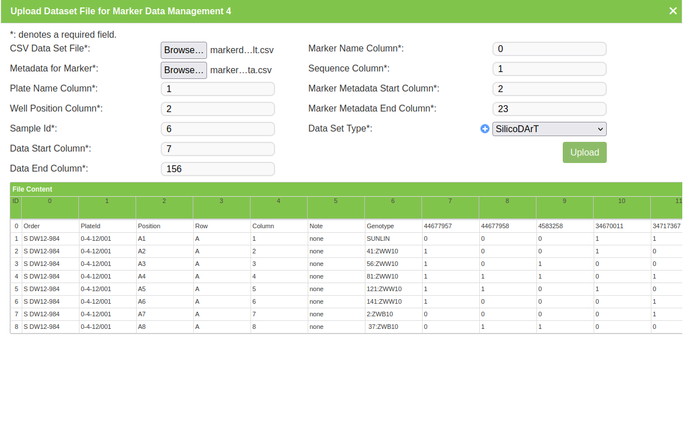Focus the Data Start Column field
The width and height of the screenshot is (684, 445).
217,149
